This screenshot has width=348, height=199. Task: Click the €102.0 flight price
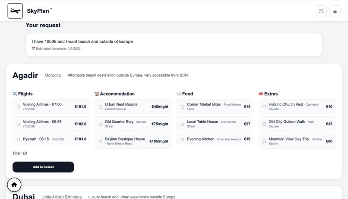80,124
